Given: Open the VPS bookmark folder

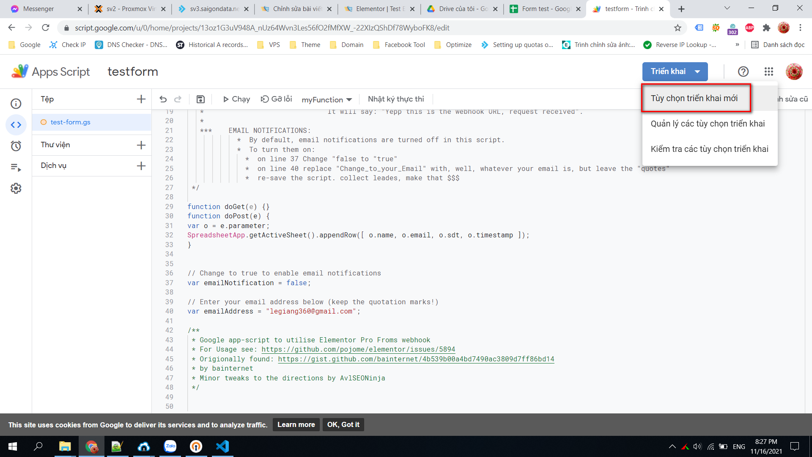Looking at the screenshot, I should (269, 45).
